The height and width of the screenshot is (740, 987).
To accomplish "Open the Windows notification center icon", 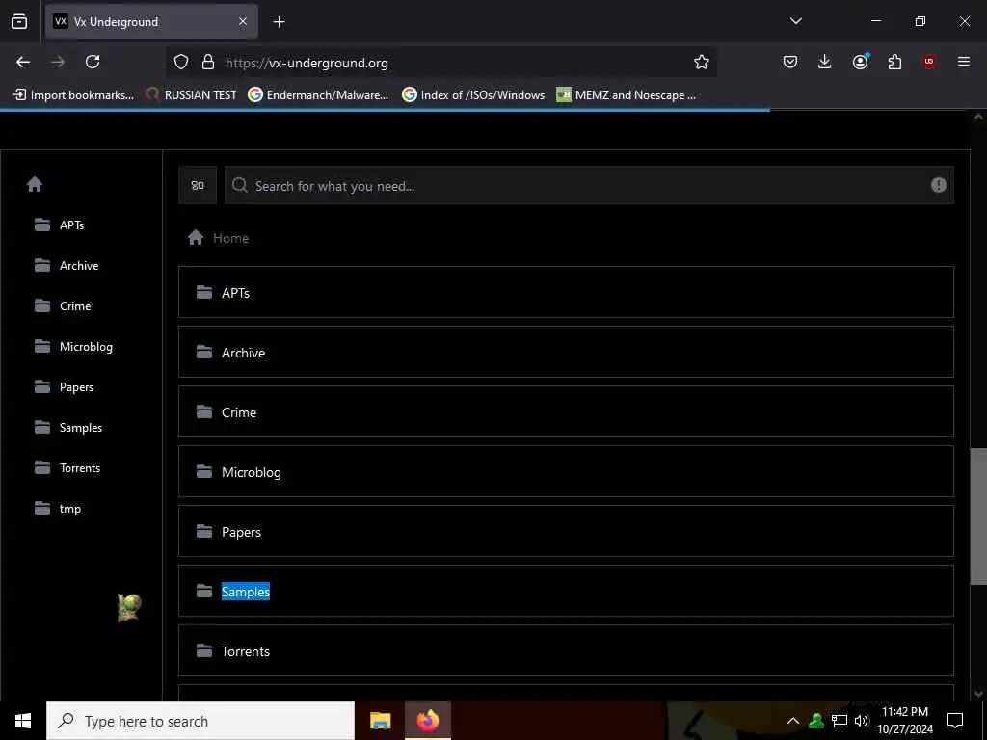I will pos(955,721).
